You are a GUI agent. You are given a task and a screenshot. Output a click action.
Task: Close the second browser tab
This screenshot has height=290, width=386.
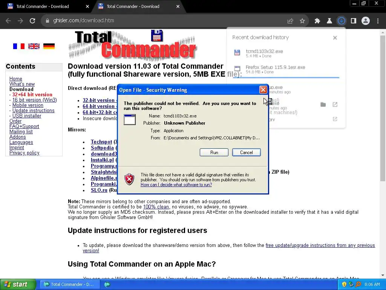pyautogui.click(x=178, y=6)
